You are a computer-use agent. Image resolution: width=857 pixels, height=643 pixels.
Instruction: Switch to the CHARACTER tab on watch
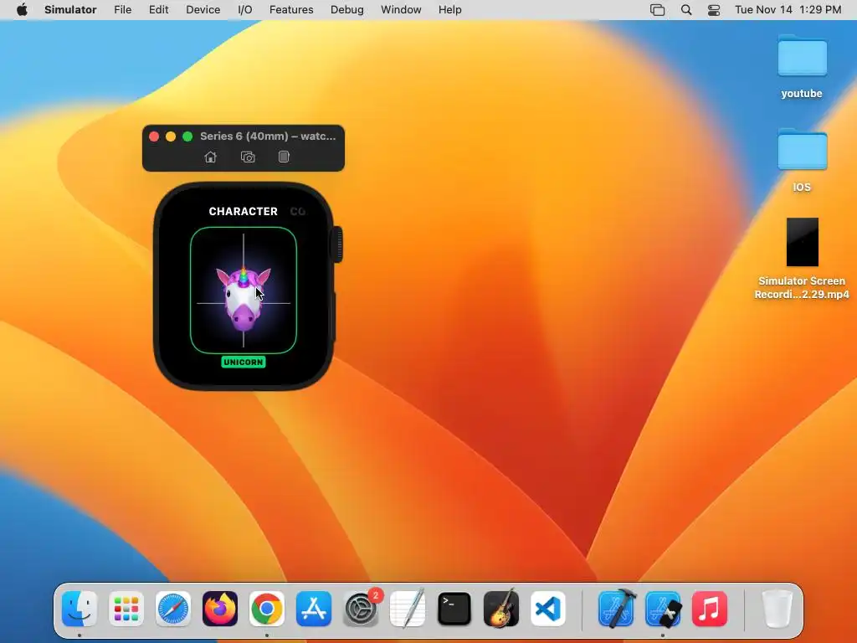[x=244, y=211]
